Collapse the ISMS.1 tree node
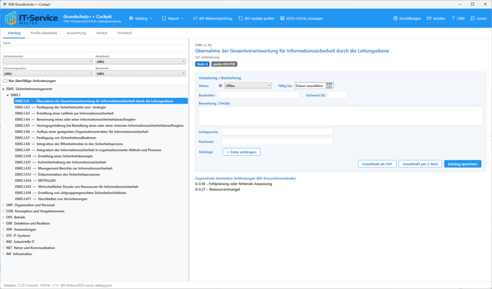Viewport: 492px width, 289px height. tap(8, 95)
